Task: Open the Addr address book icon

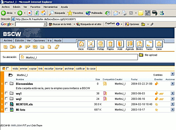Action: click(x=120, y=44)
